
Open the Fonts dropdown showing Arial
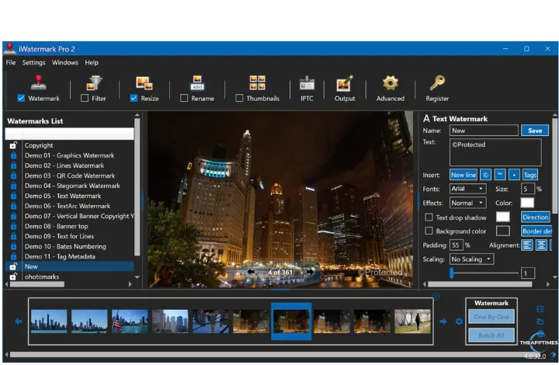coord(467,189)
